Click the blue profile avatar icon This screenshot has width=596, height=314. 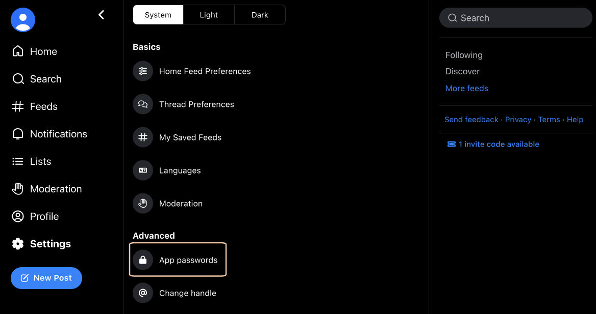point(23,20)
